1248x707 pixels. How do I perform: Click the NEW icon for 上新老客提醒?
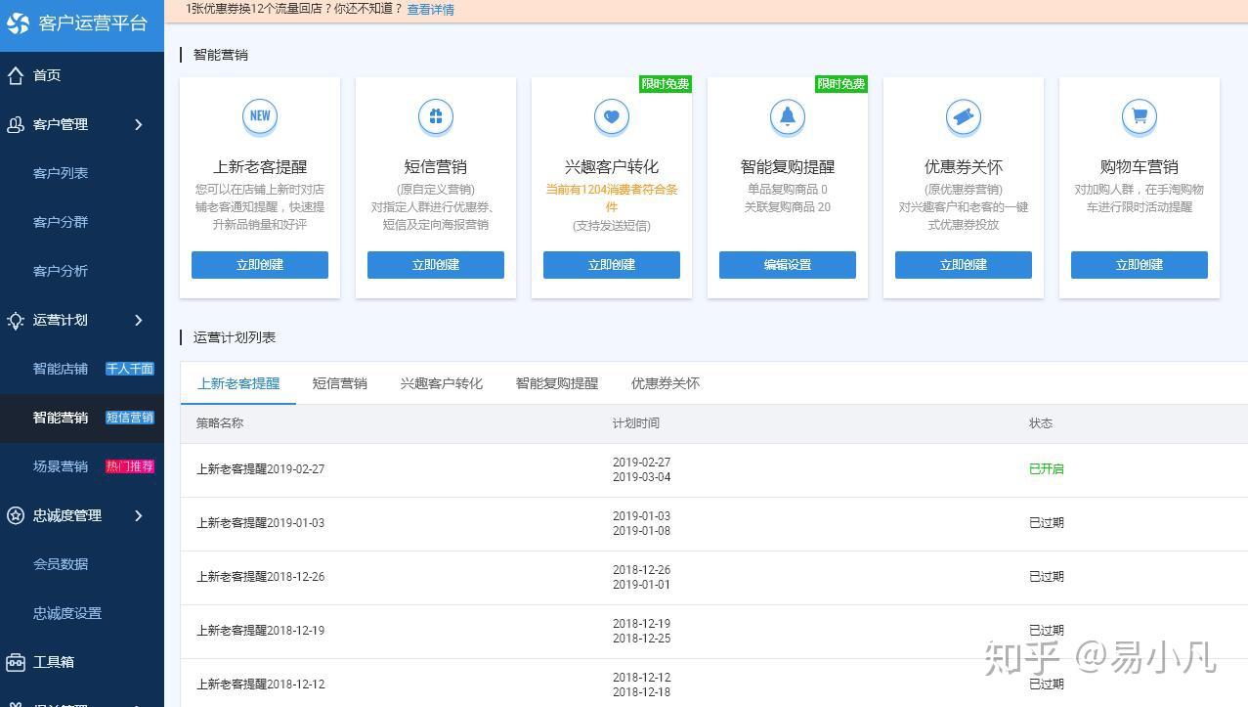(260, 116)
